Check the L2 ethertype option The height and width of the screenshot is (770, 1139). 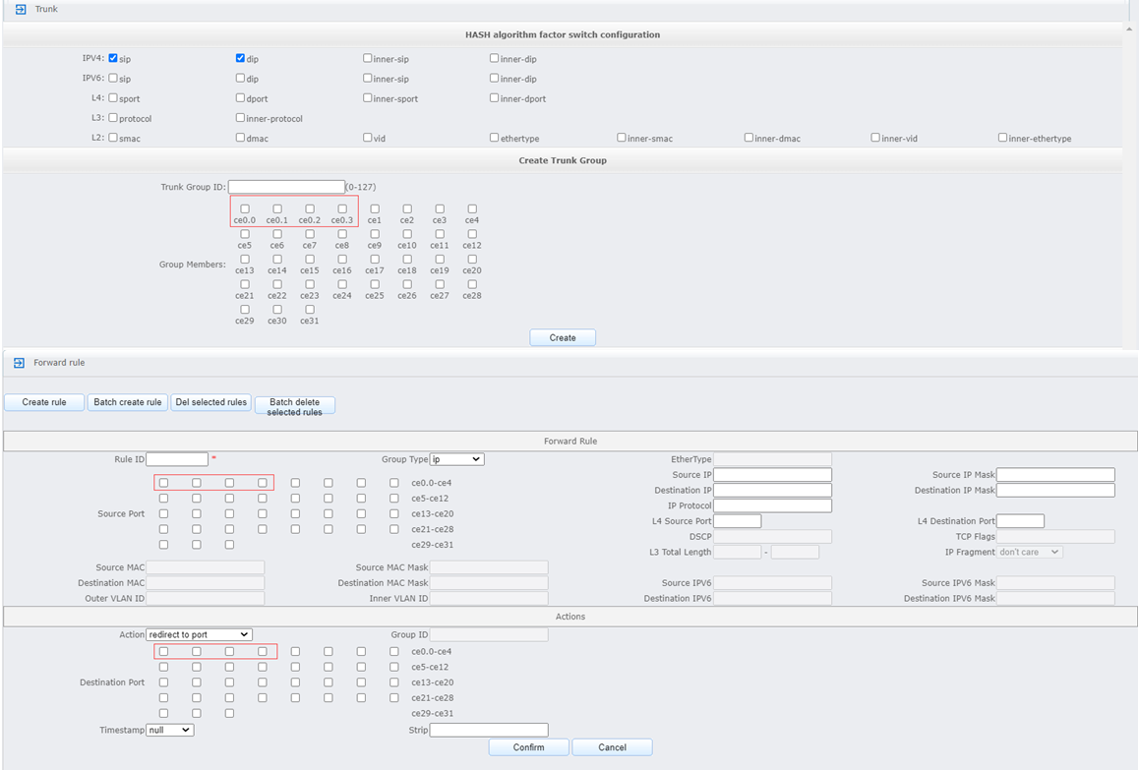pos(494,138)
